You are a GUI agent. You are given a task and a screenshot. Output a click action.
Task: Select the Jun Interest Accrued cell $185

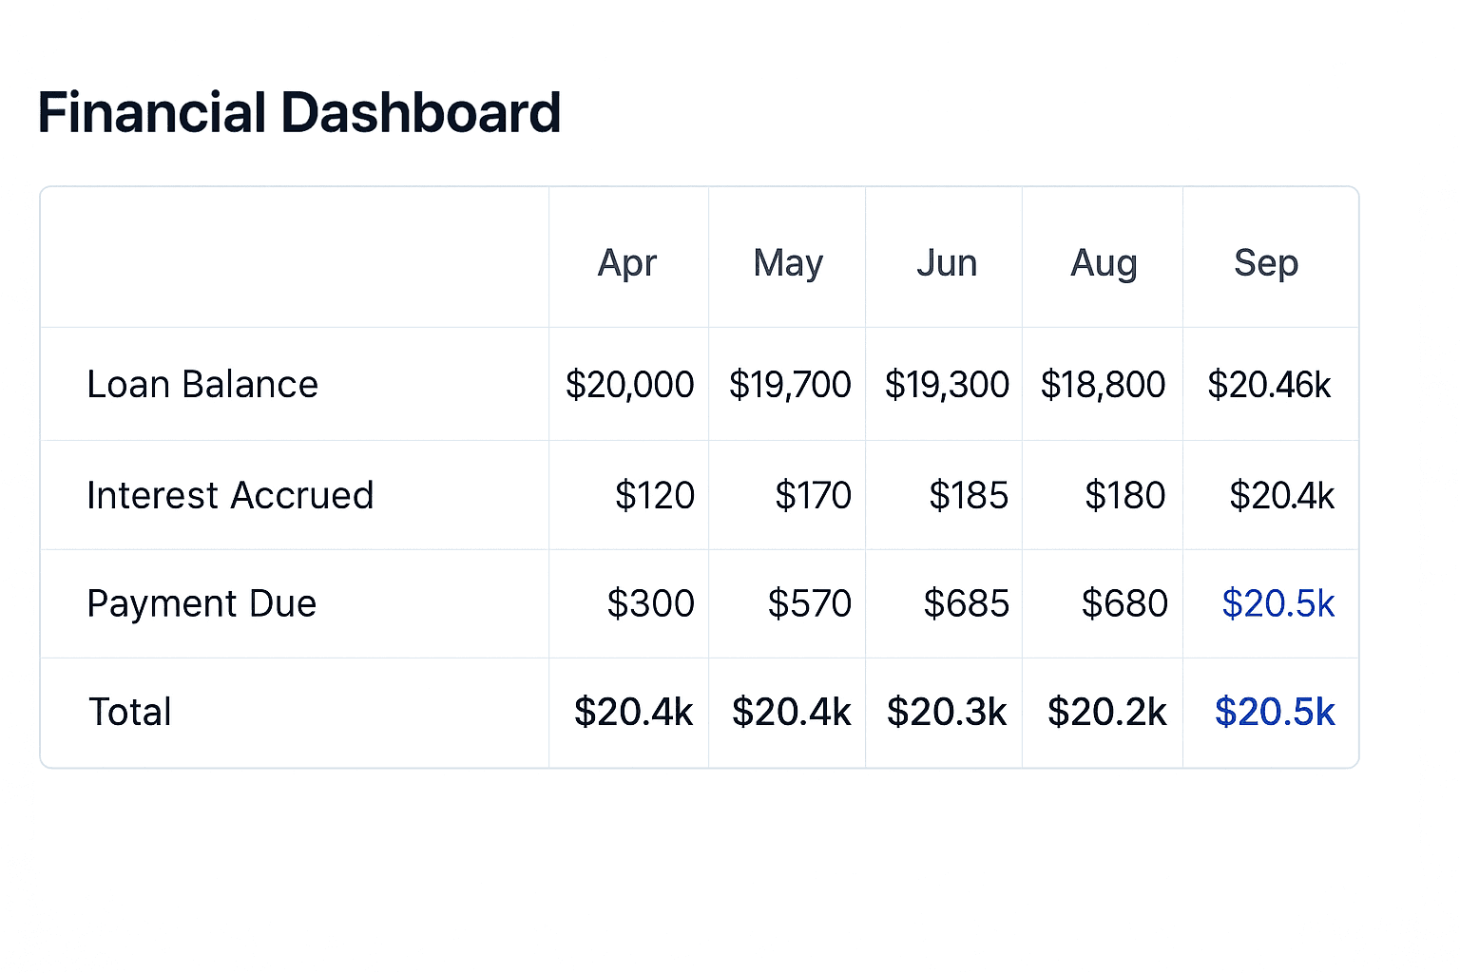tap(969, 496)
